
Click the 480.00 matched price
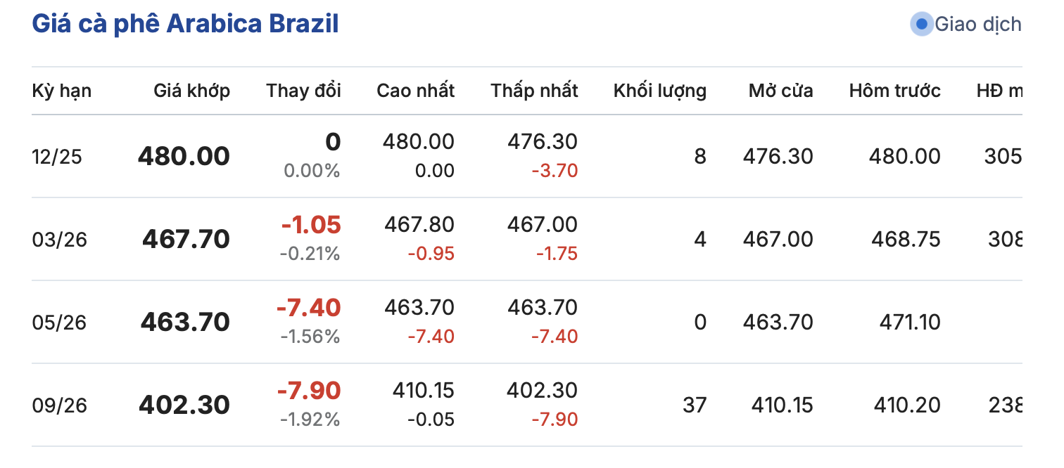184,156
